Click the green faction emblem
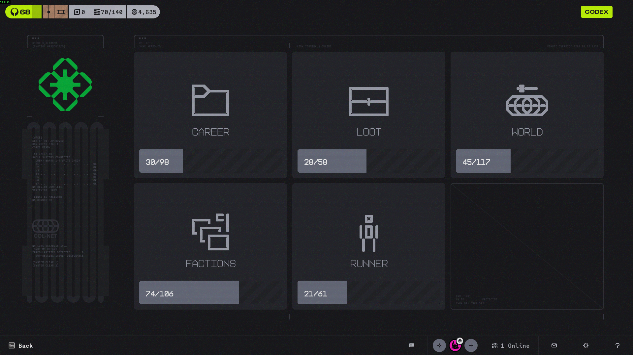Image resolution: width=633 pixels, height=355 pixels. (65, 85)
